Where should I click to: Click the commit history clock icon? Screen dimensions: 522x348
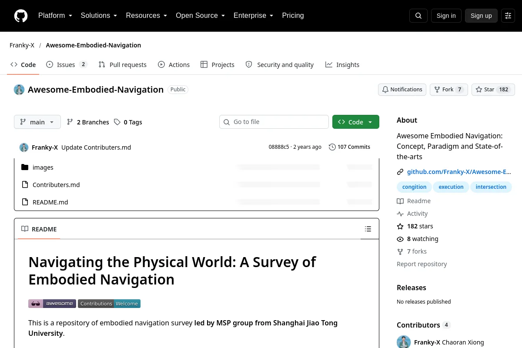332,147
